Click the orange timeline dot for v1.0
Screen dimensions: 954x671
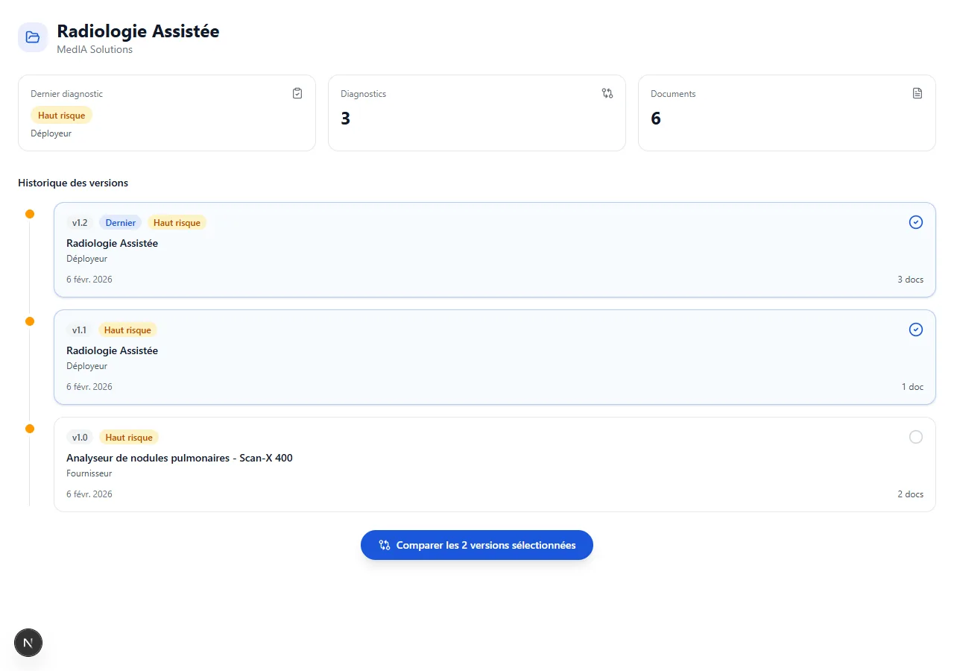point(30,429)
